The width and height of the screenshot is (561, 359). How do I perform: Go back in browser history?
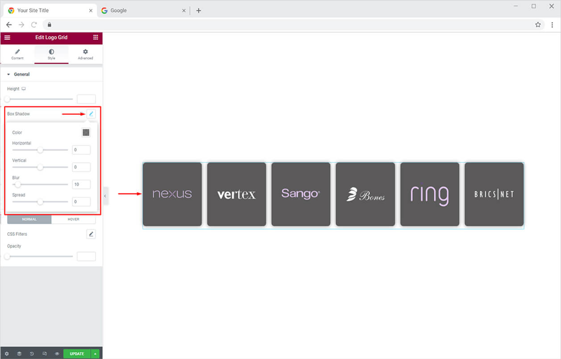pyautogui.click(x=9, y=25)
